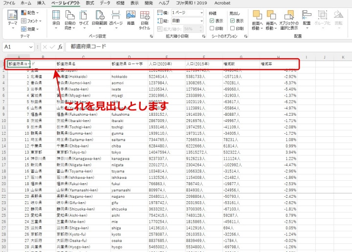The width and height of the screenshot is (352, 252).
Task: Open サイズ paper size menu
Action: [x=84, y=20]
